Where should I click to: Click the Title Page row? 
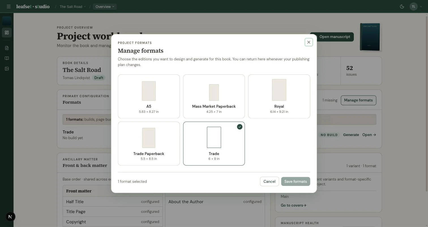click(x=113, y=212)
